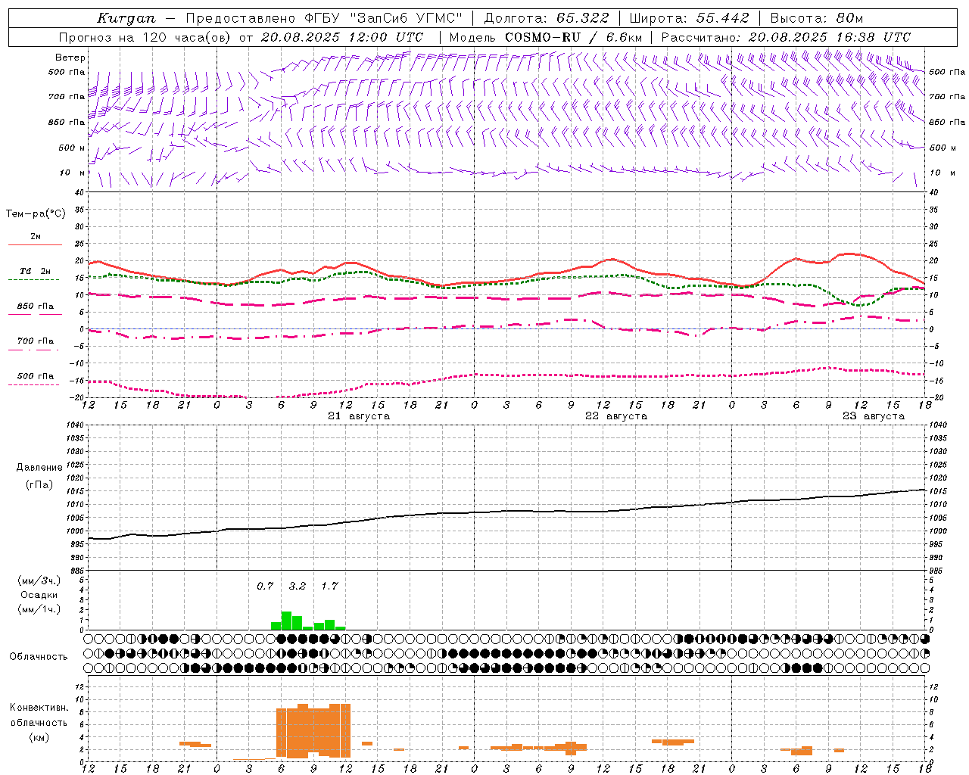The width and height of the screenshot is (969, 775).
Task: Click the station name Kurgan in the title
Action: coord(126,19)
